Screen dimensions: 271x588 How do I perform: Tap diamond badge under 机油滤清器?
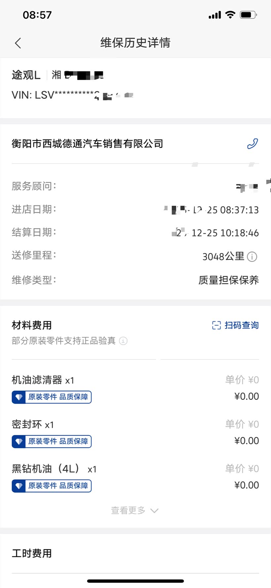(19, 397)
